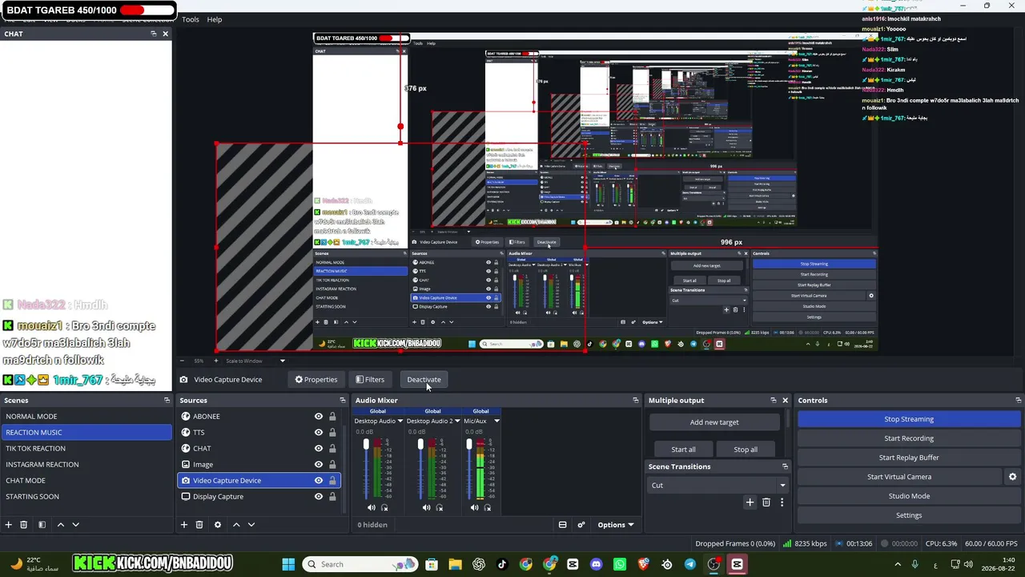Open scene filters icon in Scenes toolbar
Image resolution: width=1025 pixels, height=577 pixels.
(x=42, y=525)
